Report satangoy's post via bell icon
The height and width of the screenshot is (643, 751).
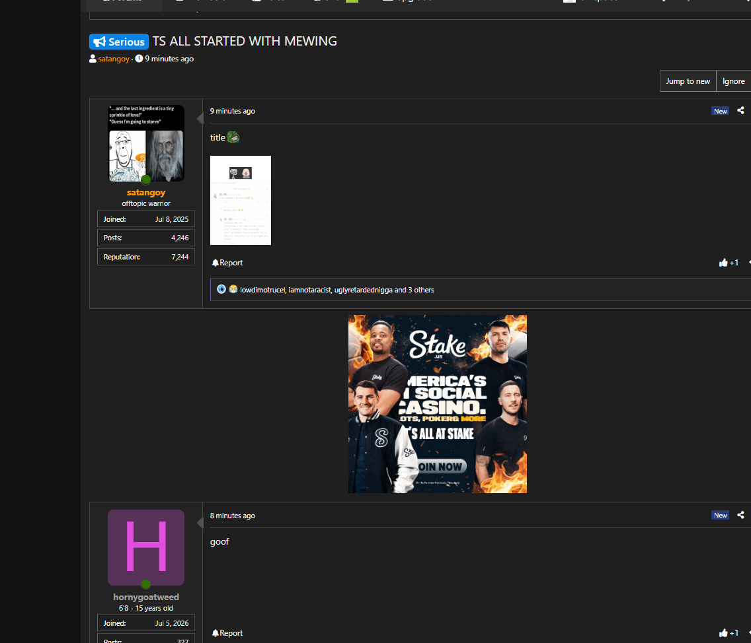tap(227, 263)
